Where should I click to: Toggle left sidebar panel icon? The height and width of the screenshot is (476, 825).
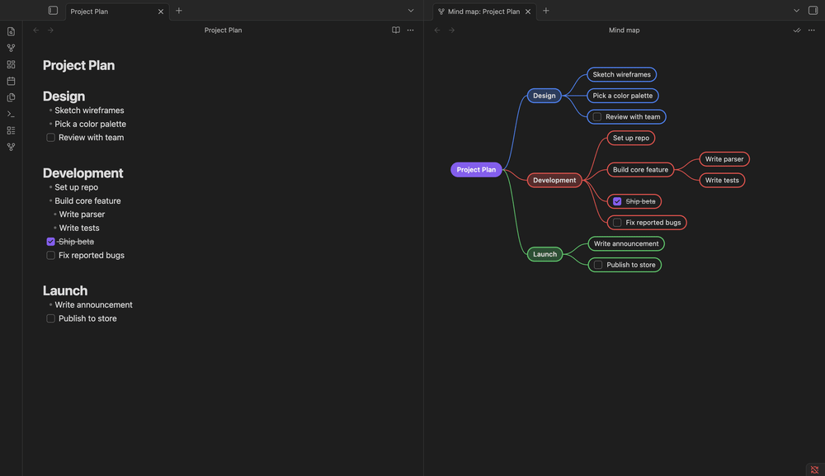[53, 11]
